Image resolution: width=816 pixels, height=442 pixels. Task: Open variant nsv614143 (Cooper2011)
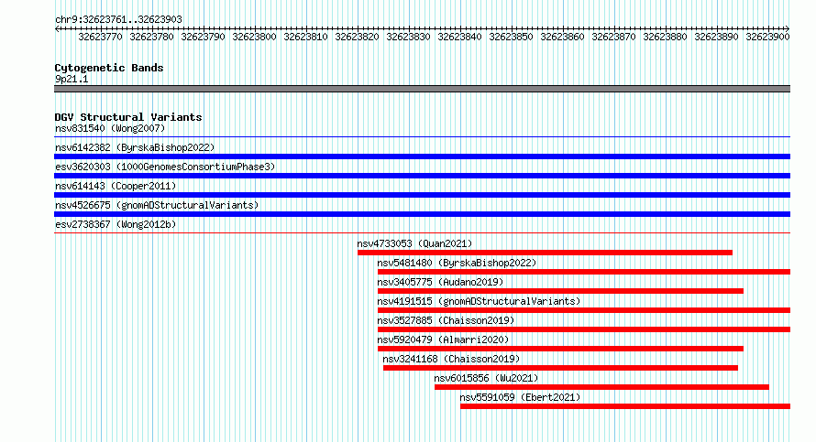click(116, 186)
